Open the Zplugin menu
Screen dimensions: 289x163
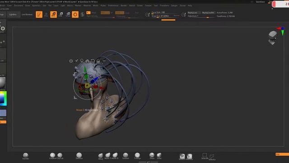pyautogui.click(x=174, y=5)
